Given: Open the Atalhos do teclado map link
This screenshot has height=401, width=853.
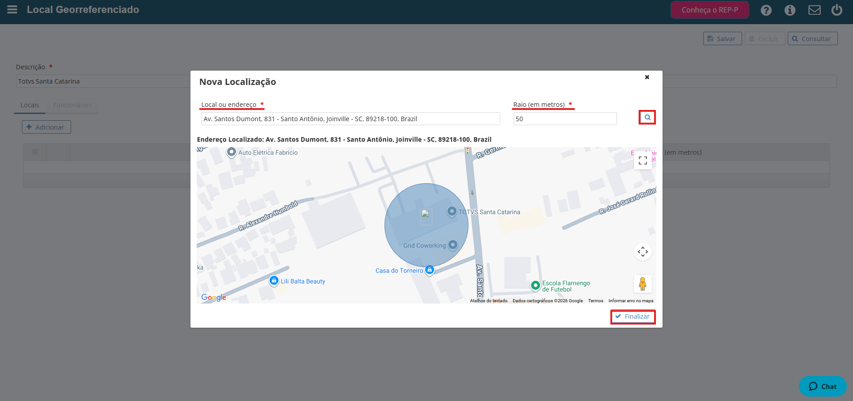Looking at the screenshot, I should coord(489,301).
